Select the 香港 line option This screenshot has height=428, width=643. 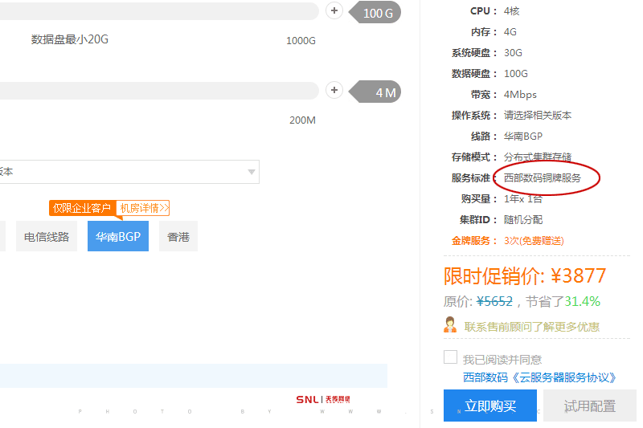click(x=178, y=237)
